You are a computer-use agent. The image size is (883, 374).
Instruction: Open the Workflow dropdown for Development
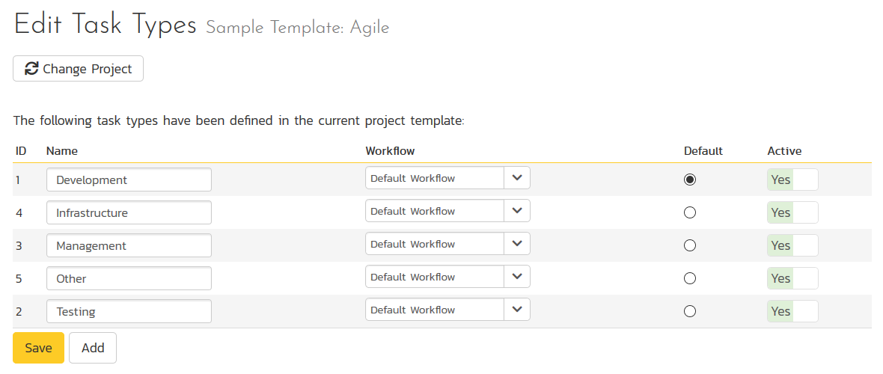pyautogui.click(x=447, y=178)
